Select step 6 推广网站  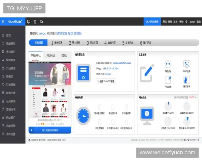click(145, 43)
